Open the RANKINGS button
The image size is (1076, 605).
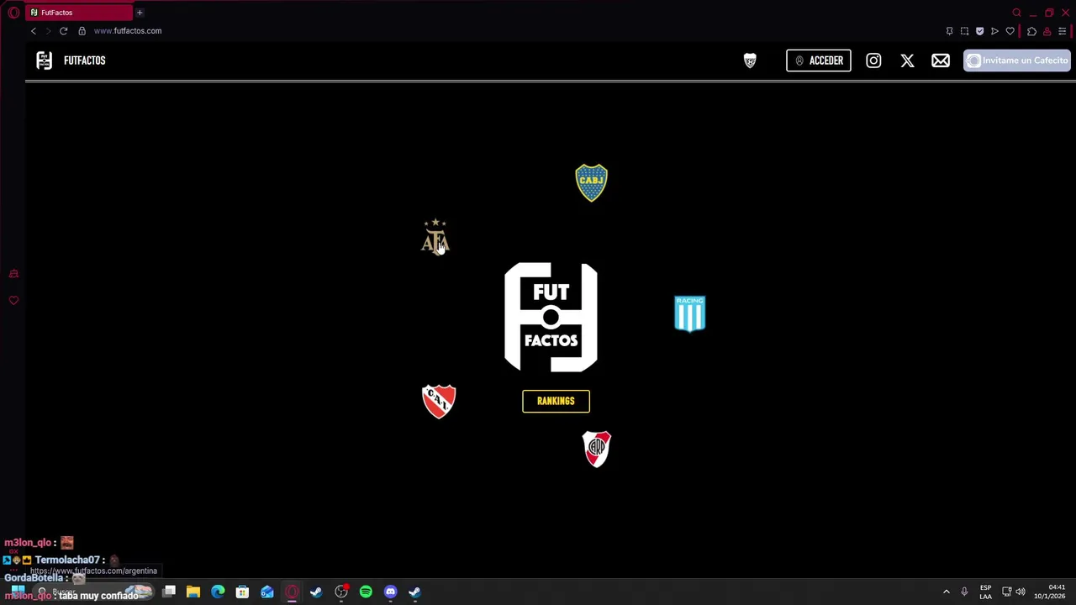click(556, 401)
